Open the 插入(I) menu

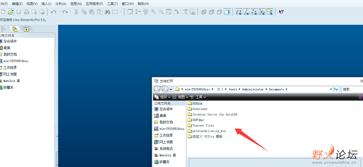(x=46, y=4)
